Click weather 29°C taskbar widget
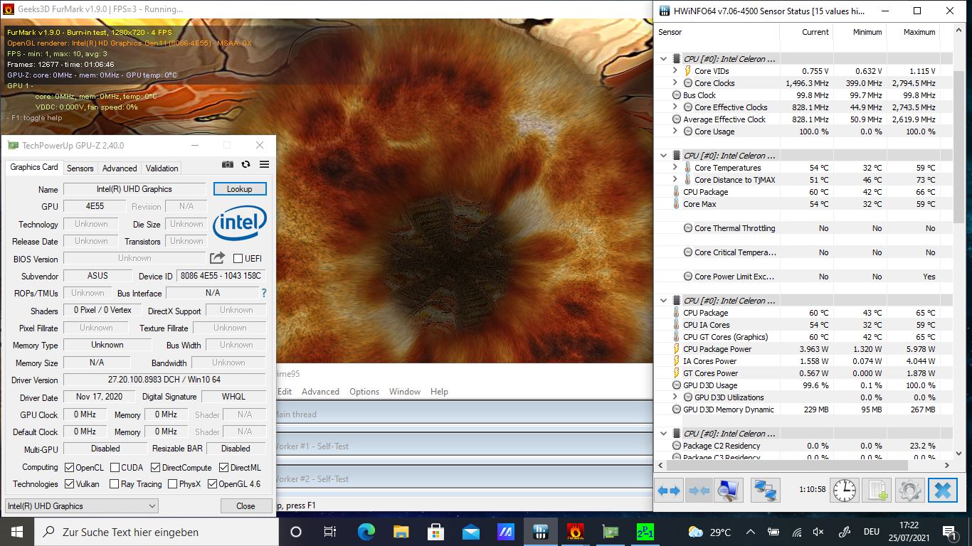 pyautogui.click(x=709, y=532)
